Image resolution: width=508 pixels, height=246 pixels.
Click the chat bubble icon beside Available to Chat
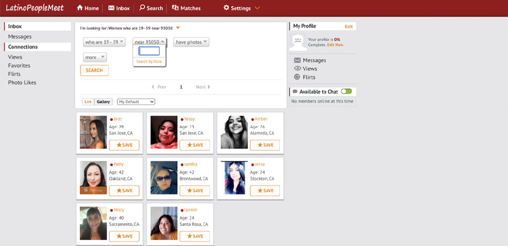pyautogui.click(x=295, y=92)
